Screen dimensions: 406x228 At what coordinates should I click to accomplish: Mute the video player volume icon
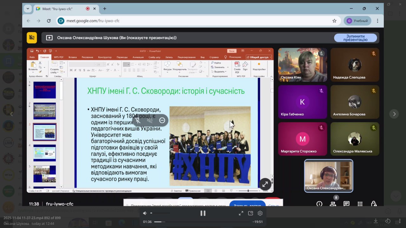point(145,213)
